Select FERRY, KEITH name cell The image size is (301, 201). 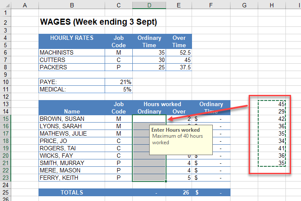[71, 178]
